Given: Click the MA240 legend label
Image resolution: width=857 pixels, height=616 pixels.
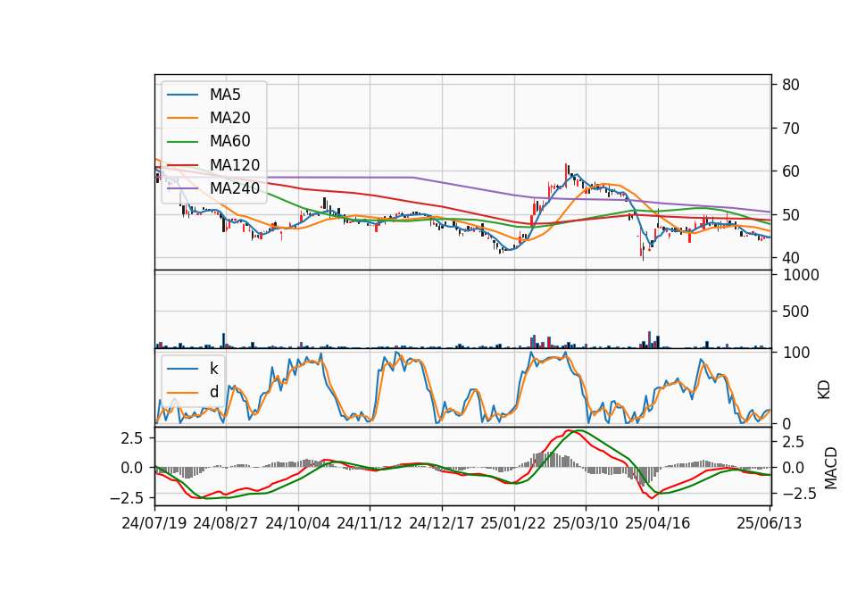Looking at the screenshot, I should tap(235, 188).
